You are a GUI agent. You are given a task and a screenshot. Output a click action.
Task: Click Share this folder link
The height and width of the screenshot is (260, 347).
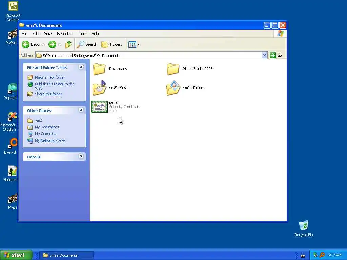(48, 94)
